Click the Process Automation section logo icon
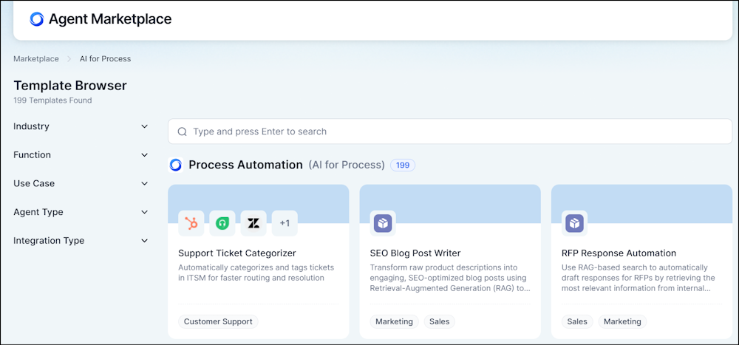 [x=176, y=165]
